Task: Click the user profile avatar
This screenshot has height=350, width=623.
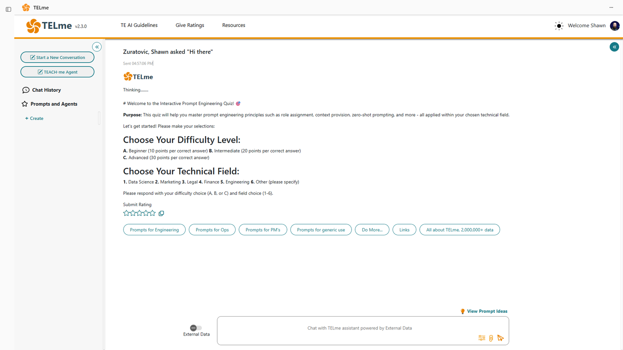Action: pos(614,26)
